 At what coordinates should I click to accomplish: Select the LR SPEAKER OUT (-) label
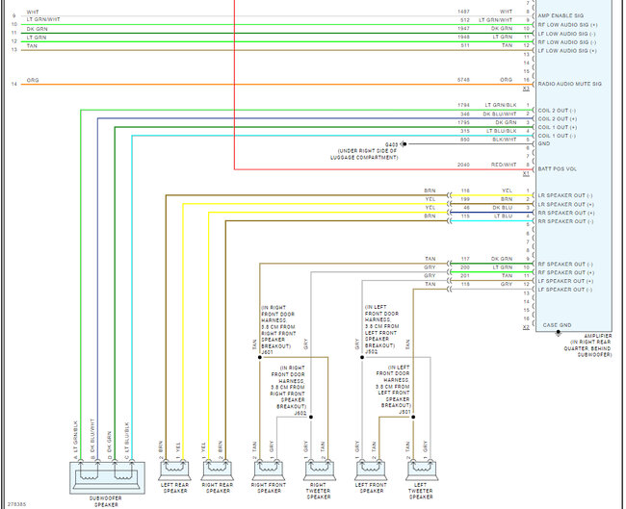565,195
